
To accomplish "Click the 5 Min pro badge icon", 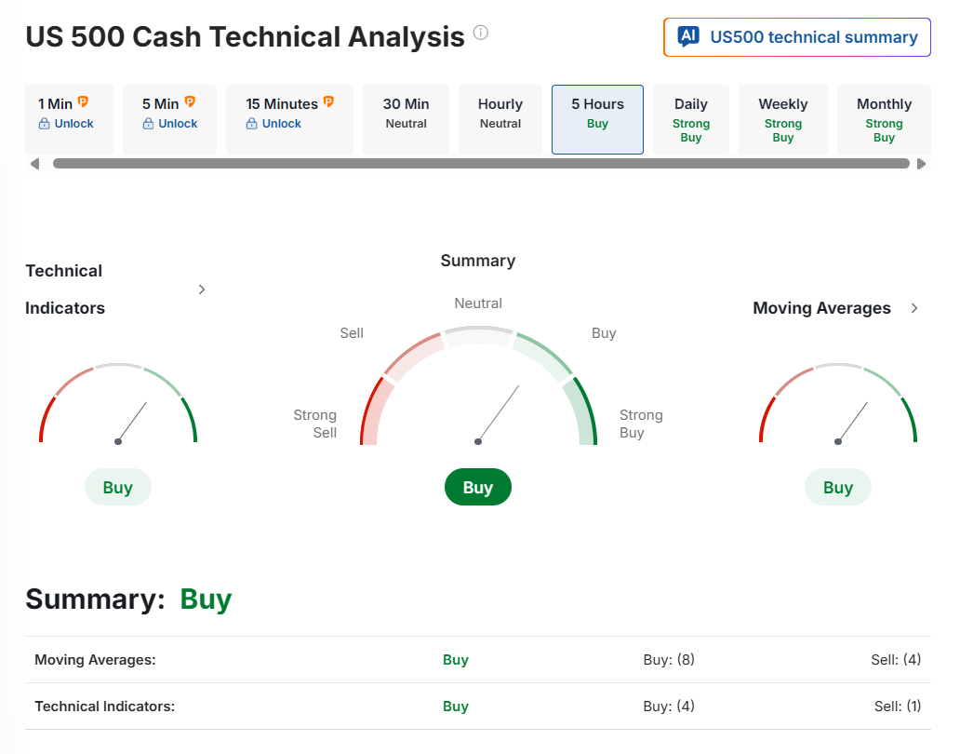I will tap(191, 102).
